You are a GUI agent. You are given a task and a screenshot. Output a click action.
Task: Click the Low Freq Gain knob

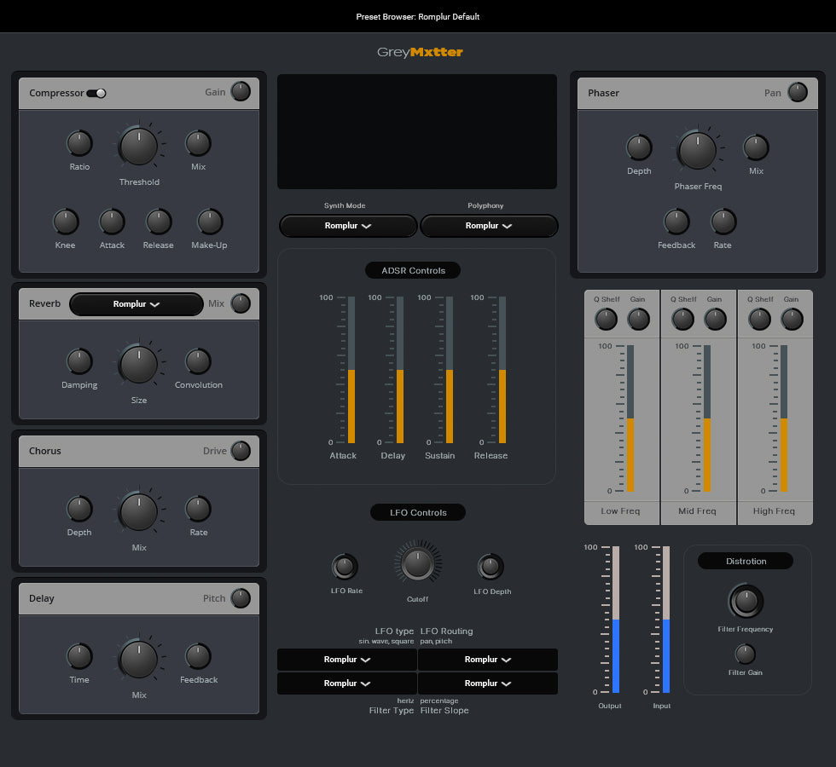coord(638,319)
